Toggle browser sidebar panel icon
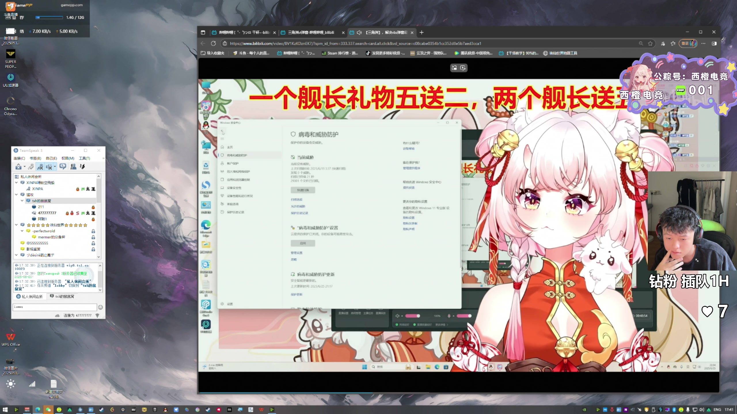This screenshot has height=414, width=737. pos(714,43)
